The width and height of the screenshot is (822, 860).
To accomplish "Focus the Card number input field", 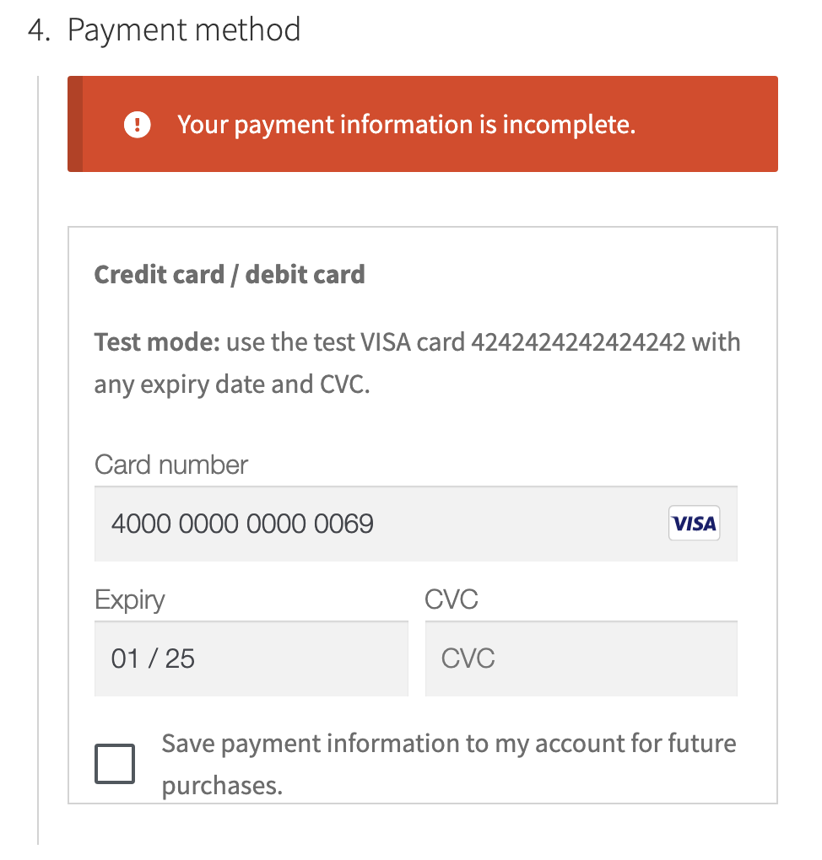I will (416, 524).
